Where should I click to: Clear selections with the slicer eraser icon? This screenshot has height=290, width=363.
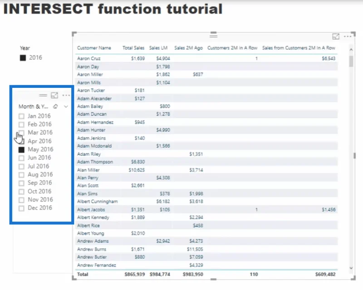(x=55, y=106)
